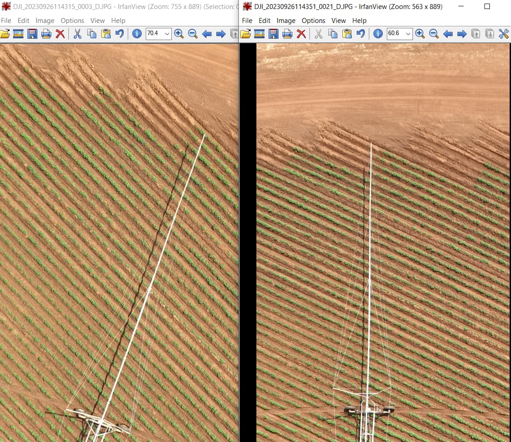Undo last change using the arrow icon

pyautogui.click(x=119, y=34)
